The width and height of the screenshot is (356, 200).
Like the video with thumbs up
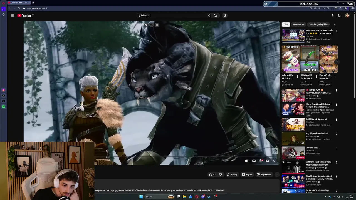(212, 174)
